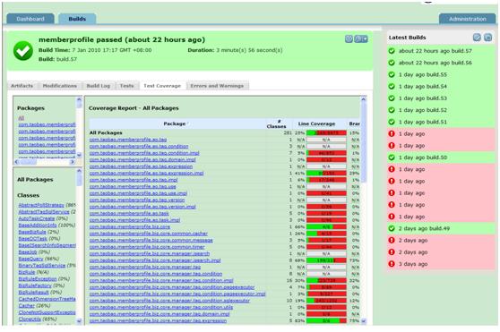
Task: Sort by the Package column header
Action: click(x=175, y=123)
